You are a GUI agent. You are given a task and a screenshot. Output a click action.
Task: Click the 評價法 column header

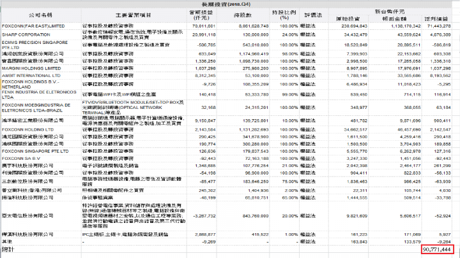tap(313, 15)
